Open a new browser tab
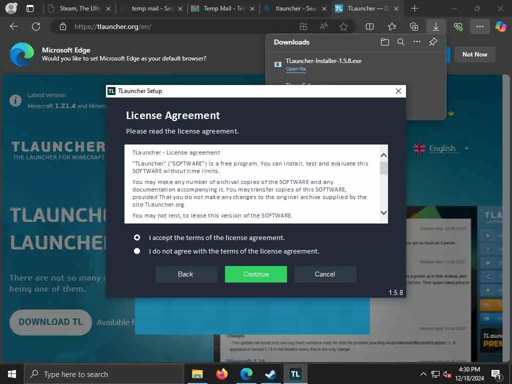The height and width of the screenshot is (384, 512). tap(414, 8)
